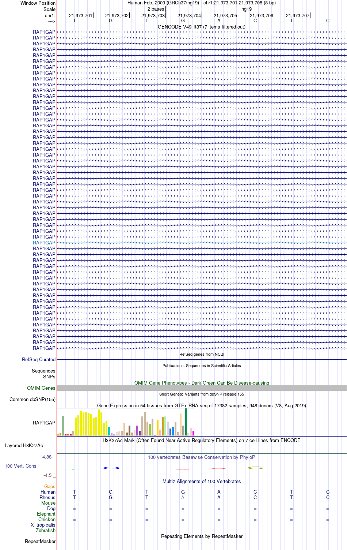Click the 'Elephant' alignment row label
The image size is (347, 550).
tap(46, 514)
